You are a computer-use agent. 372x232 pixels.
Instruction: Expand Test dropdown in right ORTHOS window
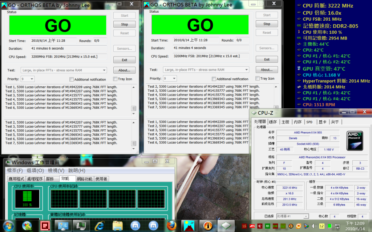(x=247, y=70)
